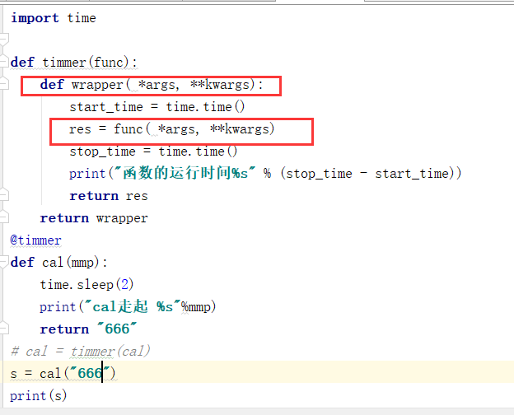The image size is (514, 415).
Task: Click the timmer function name in its def line
Action: [x=64, y=62]
